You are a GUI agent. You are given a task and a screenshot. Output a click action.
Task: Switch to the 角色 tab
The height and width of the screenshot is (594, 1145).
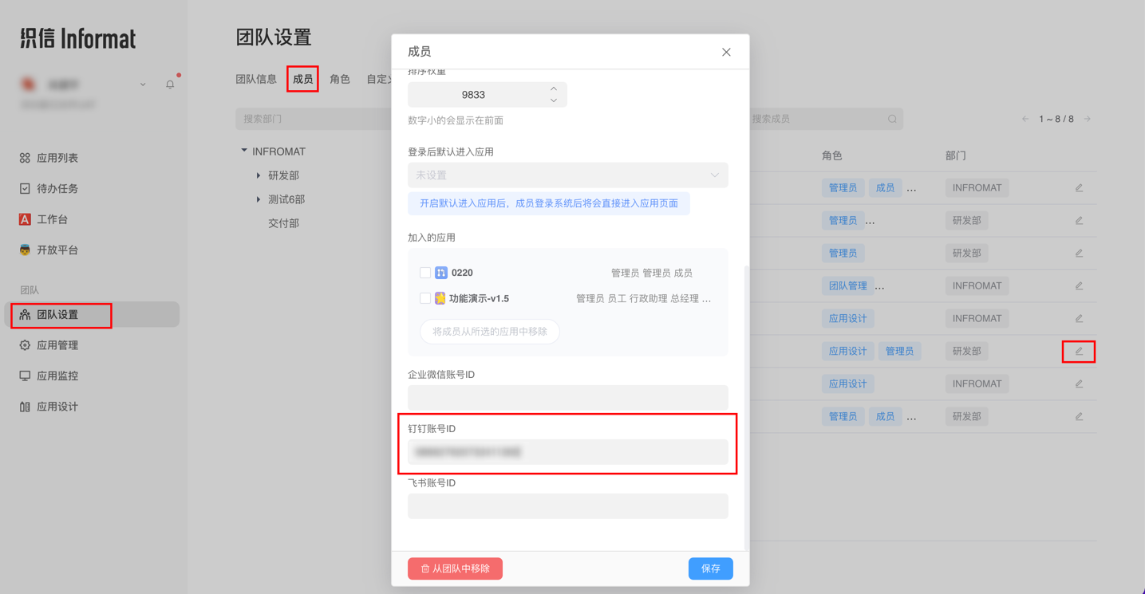[339, 78]
